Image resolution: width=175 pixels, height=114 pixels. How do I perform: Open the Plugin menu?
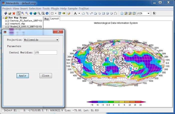click(55, 9)
